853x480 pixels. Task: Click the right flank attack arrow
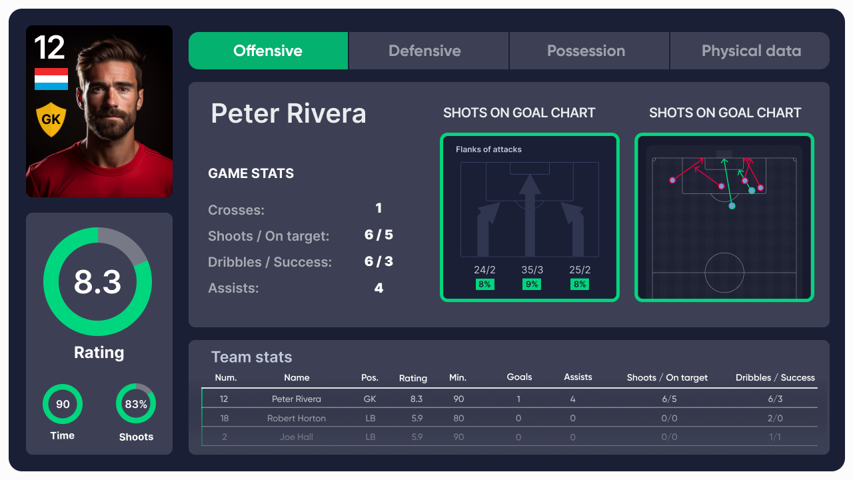(x=573, y=229)
